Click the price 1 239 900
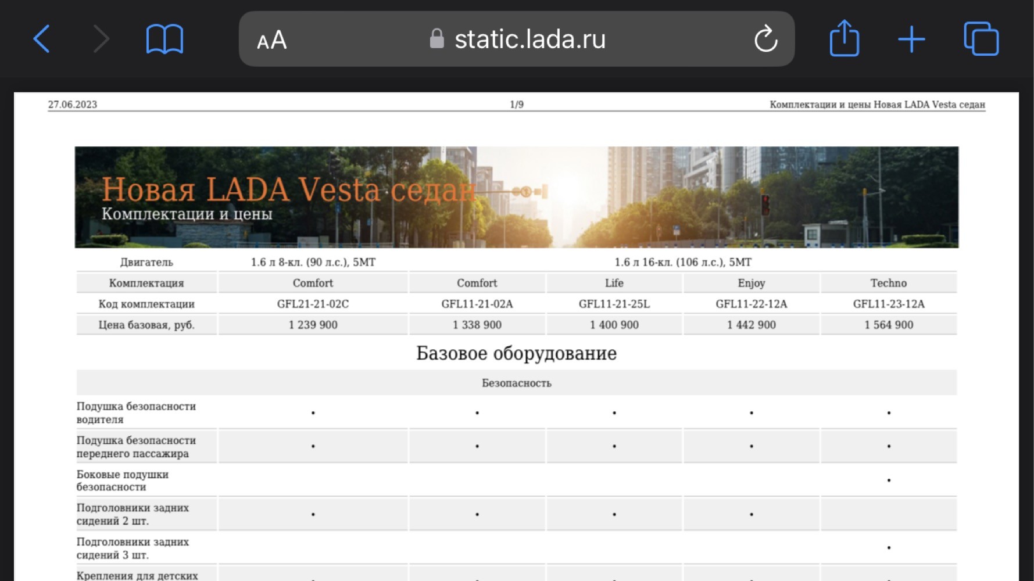Viewport: 1034px width, 581px height. click(313, 325)
